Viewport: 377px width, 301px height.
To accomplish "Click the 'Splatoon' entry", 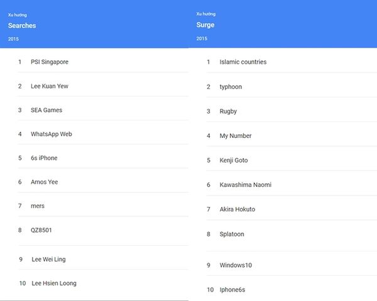I will click(x=232, y=235).
